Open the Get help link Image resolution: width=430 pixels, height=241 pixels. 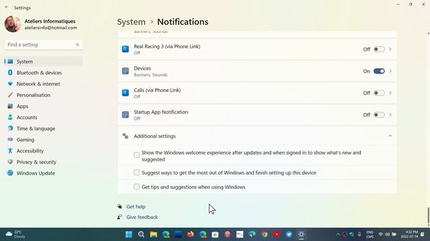coord(136,207)
